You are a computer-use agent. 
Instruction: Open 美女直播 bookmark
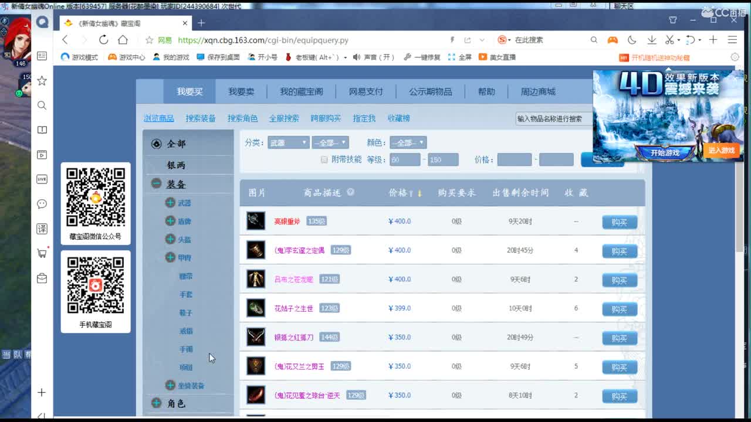click(x=497, y=57)
